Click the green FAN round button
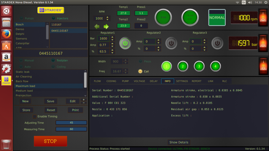This screenshot has height=151, width=269. 163,18
